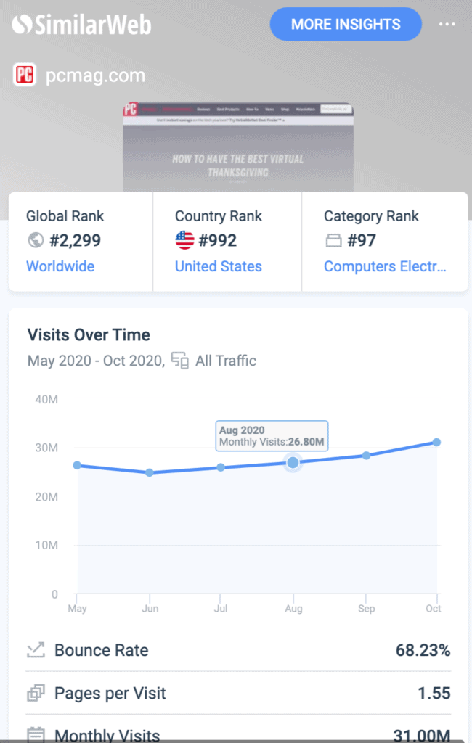Viewport: 472px width, 743px height.
Task: Click the United States flag icon
Action: coord(184,241)
